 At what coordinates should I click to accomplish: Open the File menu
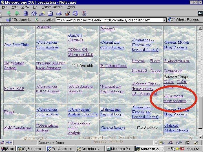pyautogui.click(x=5, y=7)
